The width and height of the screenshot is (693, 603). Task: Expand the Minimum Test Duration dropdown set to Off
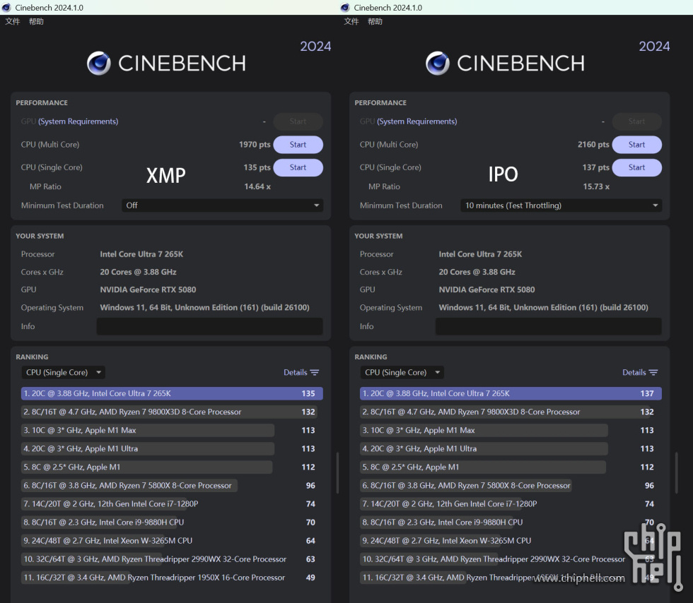point(222,205)
